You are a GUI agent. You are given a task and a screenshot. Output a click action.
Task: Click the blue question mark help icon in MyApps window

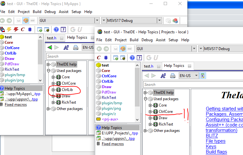56,29
